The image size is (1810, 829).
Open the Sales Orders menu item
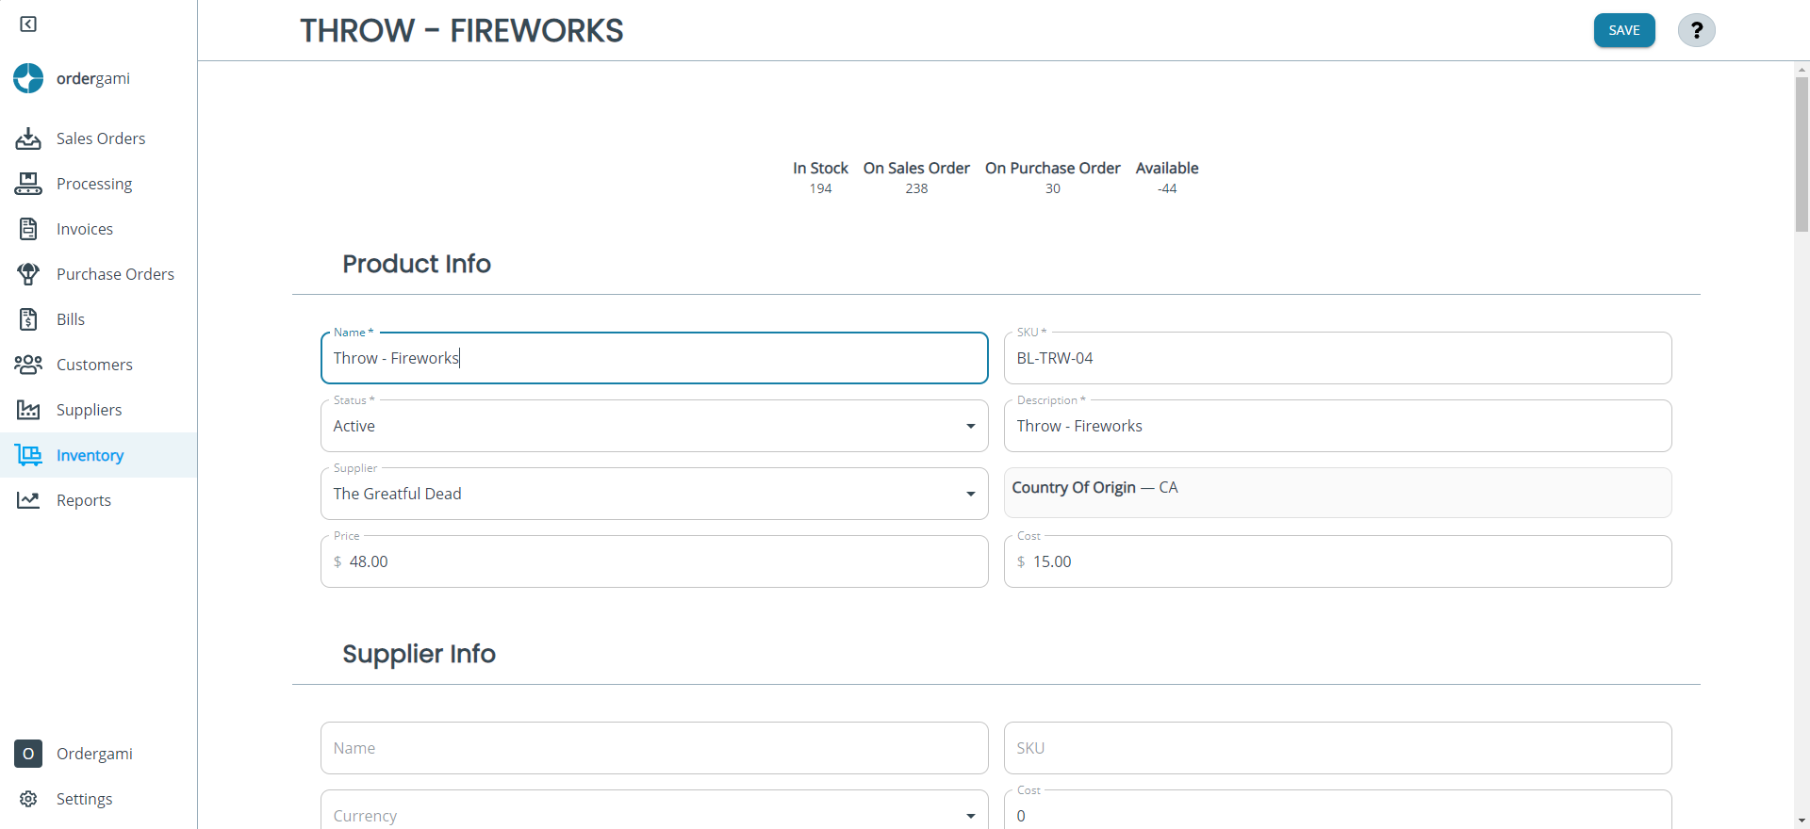[99, 138]
